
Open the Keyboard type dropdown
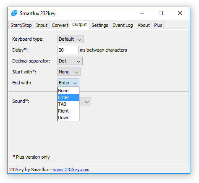tap(71, 39)
